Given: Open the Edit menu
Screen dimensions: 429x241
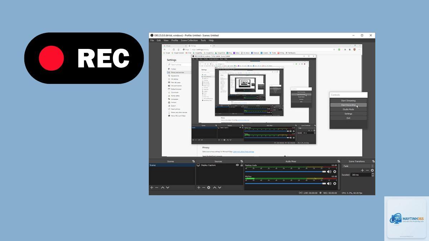Looking at the screenshot, I should [158, 40].
